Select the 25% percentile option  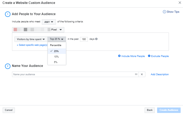click(x=56, y=51)
